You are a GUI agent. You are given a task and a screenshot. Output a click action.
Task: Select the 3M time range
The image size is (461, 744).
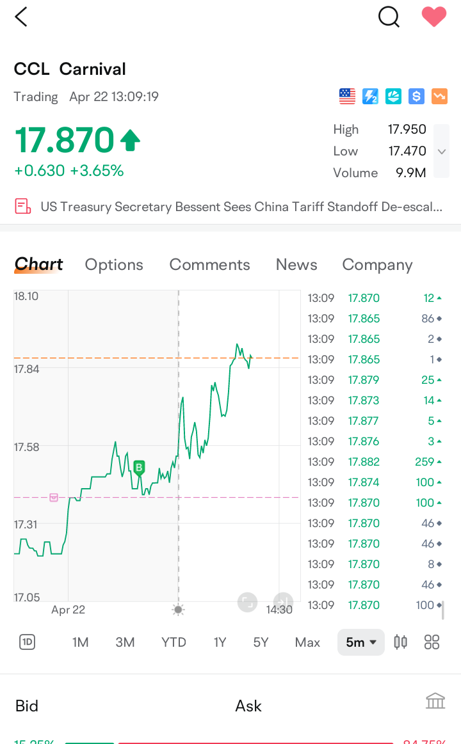pos(125,642)
